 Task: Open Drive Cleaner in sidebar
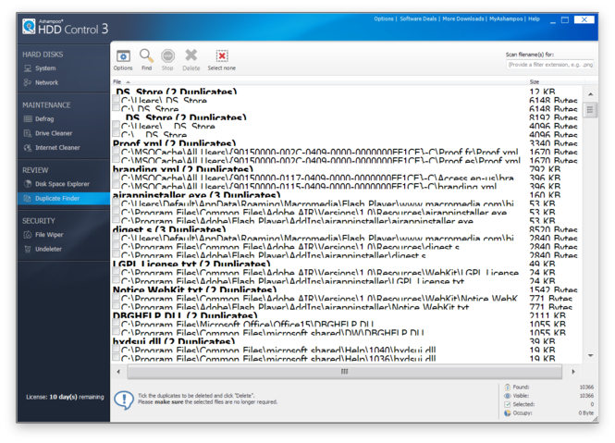[x=54, y=133]
